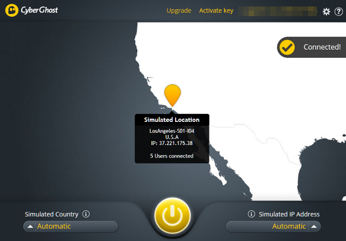The width and height of the screenshot is (346, 241).
Task: Expand Simulated Country arrow
Action: click(30, 226)
